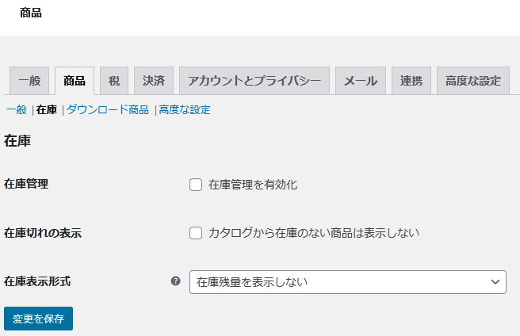Viewport: 520px width, 336px height.
Task: Click the 変更を保存 button
Action: click(39, 319)
